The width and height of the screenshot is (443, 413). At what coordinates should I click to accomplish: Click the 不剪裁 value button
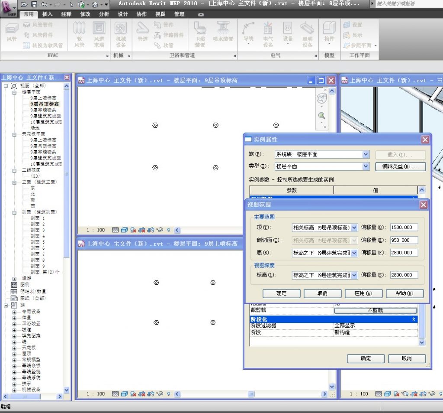pos(376,311)
